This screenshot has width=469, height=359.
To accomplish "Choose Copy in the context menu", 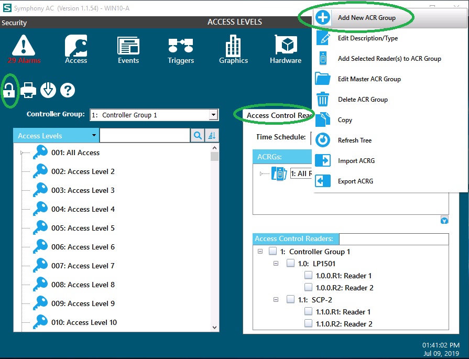I will point(390,119).
